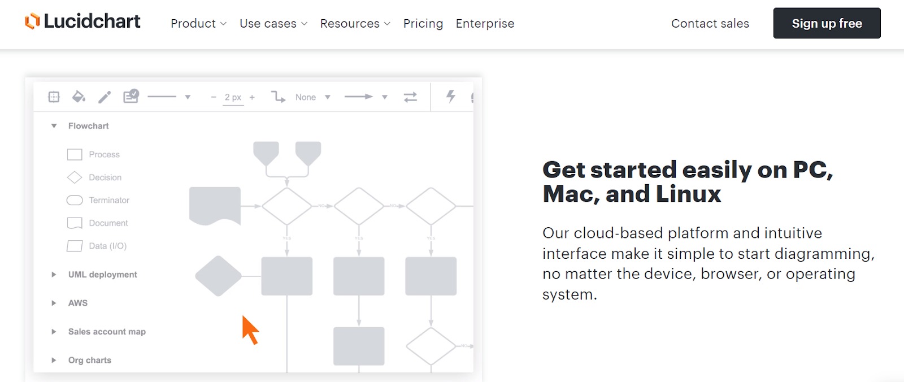Image resolution: width=904 pixels, height=382 pixels.
Task: Go to the Contact sales link
Action: pyautogui.click(x=710, y=24)
